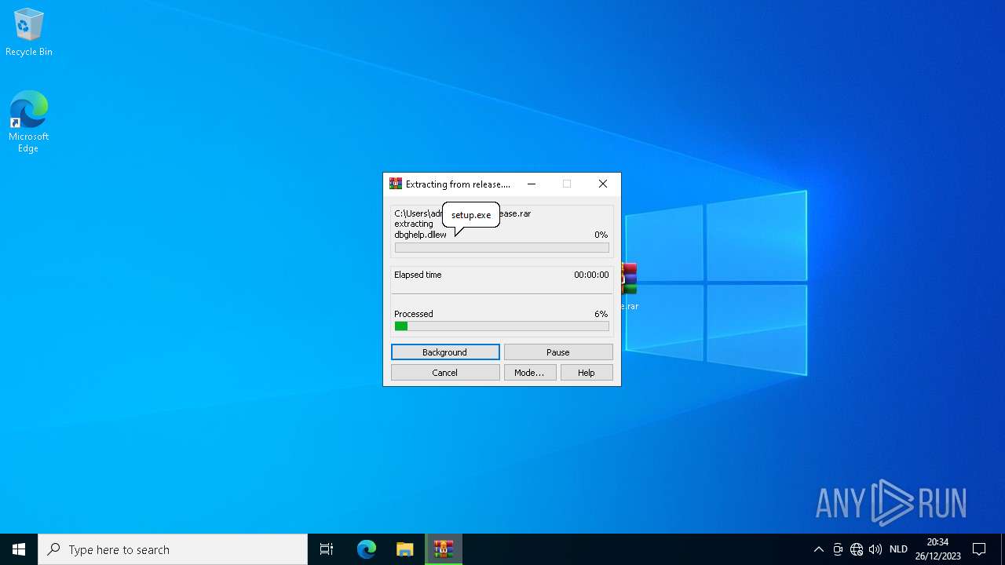The image size is (1005, 565).
Task: Pause the extraction with the Pause button
Action: coord(558,352)
